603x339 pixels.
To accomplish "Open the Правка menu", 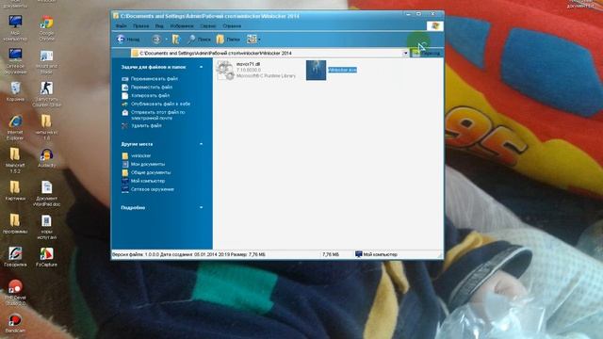I will pos(140,26).
